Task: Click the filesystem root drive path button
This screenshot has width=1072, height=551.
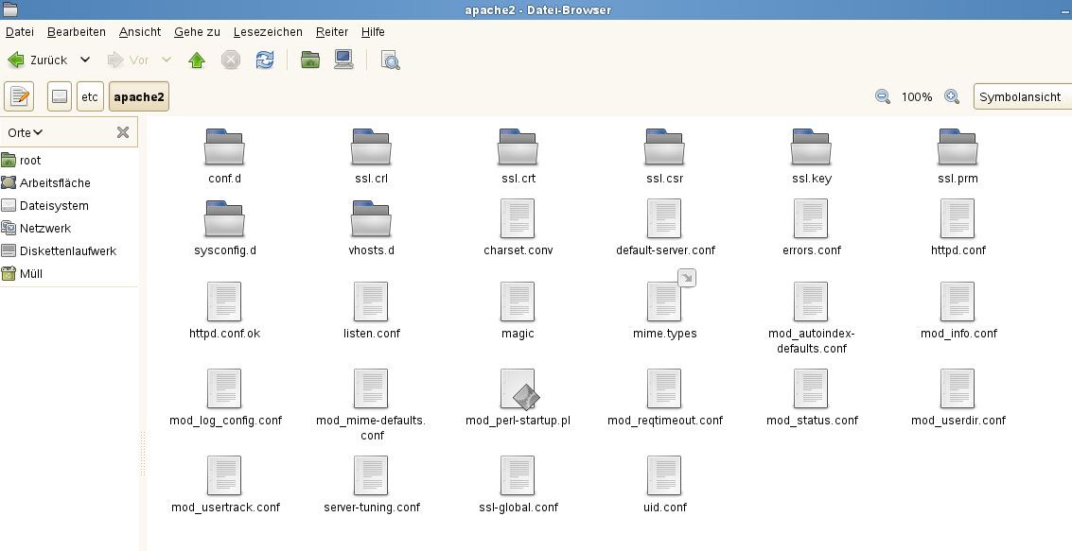Action: pyautogui.click(x=60, y=96)
